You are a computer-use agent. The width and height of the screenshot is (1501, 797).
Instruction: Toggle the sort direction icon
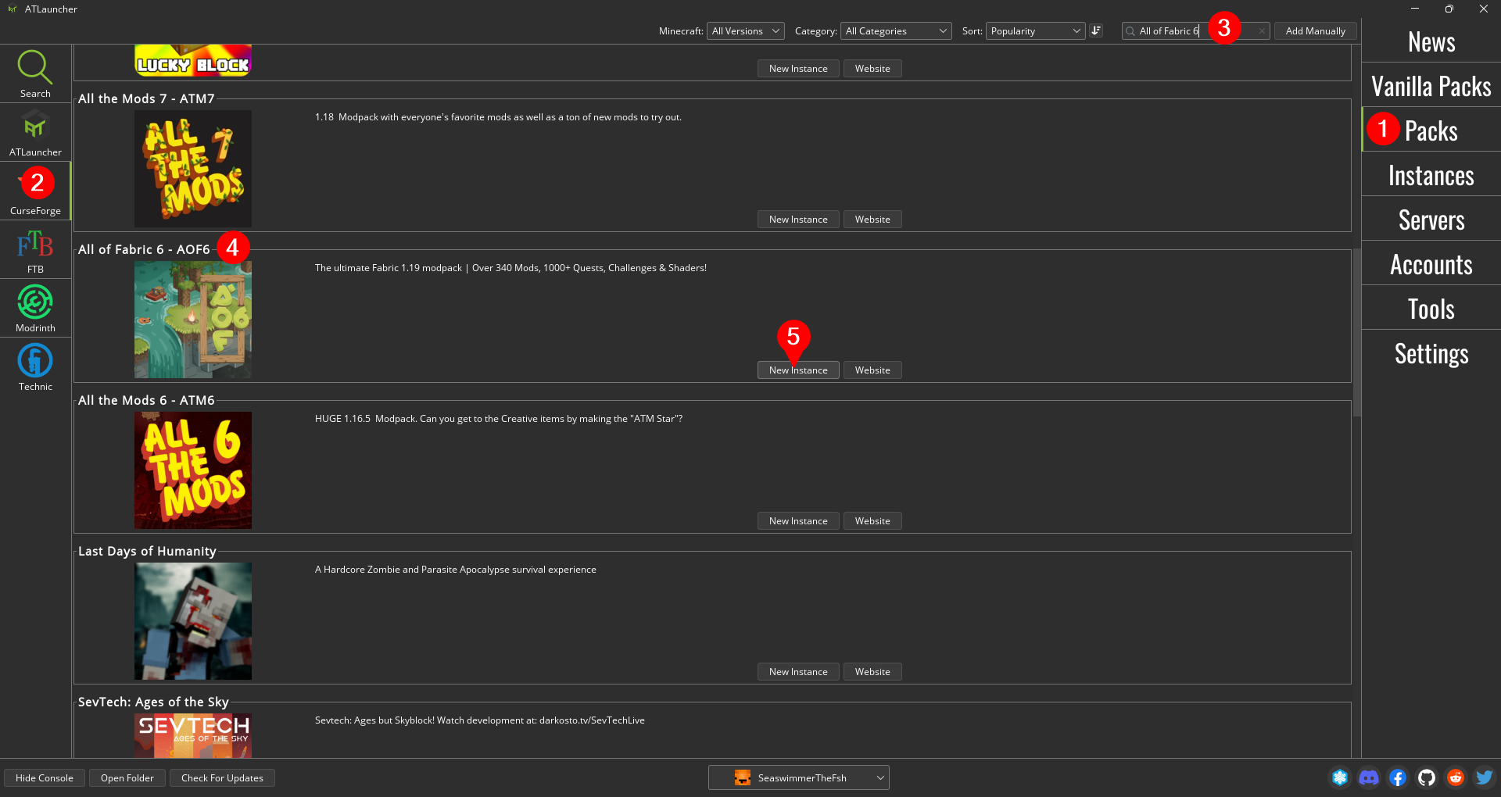[x=1096, y=30]
